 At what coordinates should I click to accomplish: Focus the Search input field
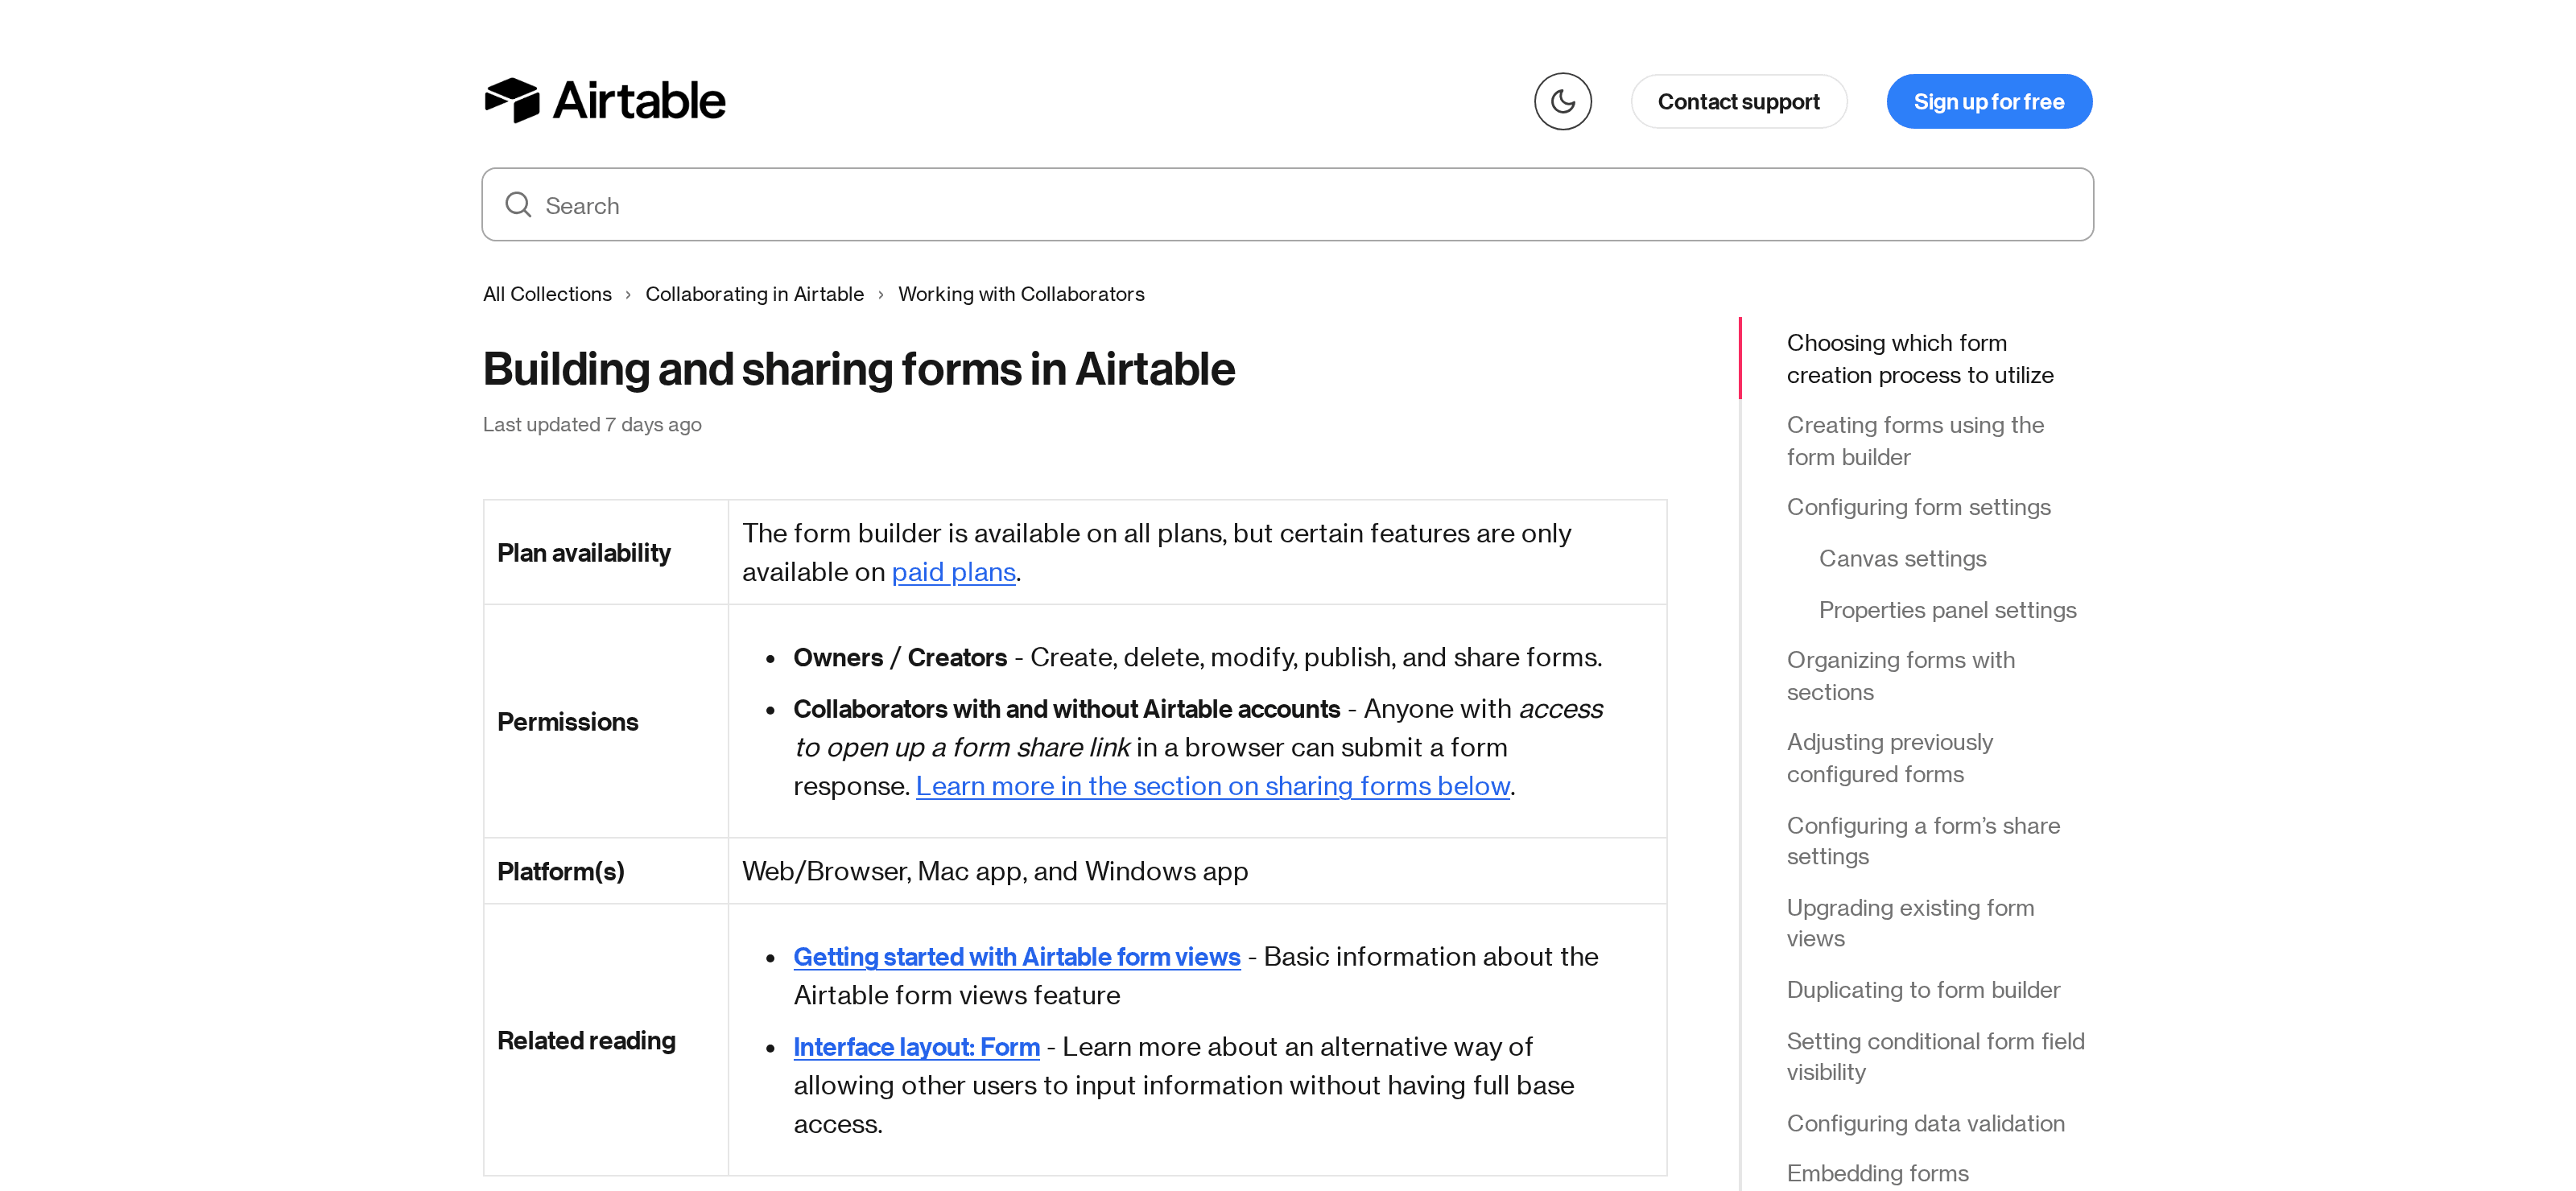[x=1287, y=205]
